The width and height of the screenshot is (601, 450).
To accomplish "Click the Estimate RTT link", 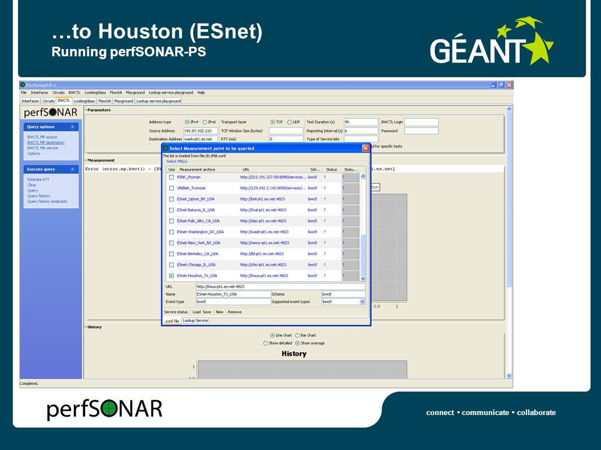I will point(38,180).
